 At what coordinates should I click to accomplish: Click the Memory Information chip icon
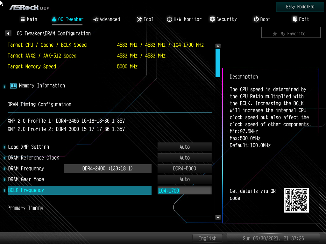13,86
